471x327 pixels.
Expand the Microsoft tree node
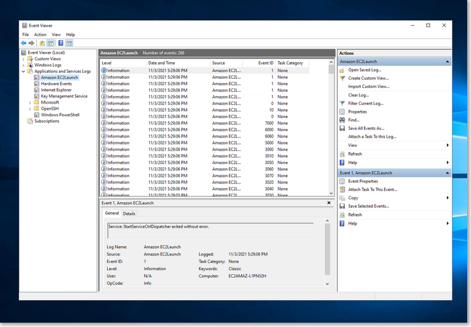[x=30, y=102]
